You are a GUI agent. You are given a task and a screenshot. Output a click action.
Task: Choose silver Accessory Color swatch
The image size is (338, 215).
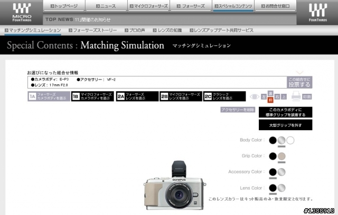point(281,172)
